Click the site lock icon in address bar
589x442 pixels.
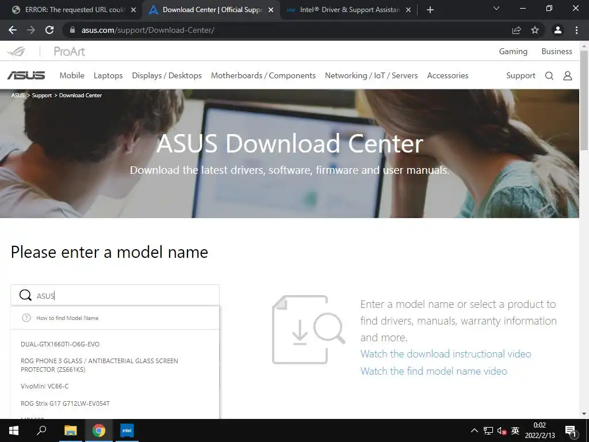pyautogui.click(x=72, y=30)
